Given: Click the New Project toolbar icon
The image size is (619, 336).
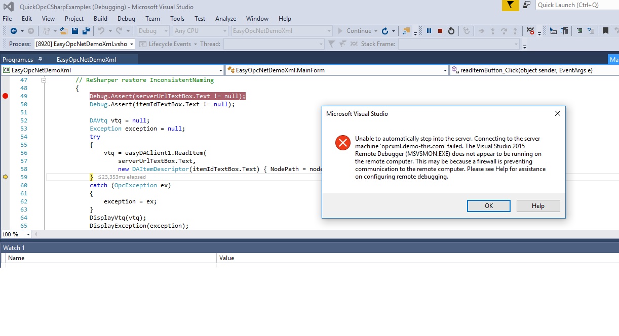Looking at the screenshot, I should tap(47, 31).
